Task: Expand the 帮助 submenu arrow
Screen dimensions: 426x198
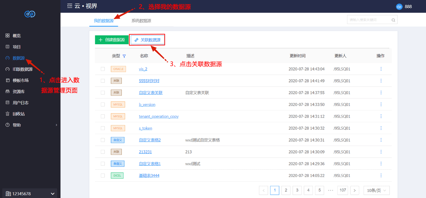Action: pyautogui.click(x=56, y=125)
